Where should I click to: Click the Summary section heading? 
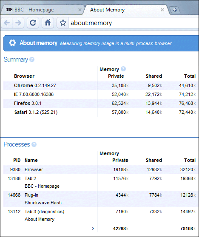16,59
